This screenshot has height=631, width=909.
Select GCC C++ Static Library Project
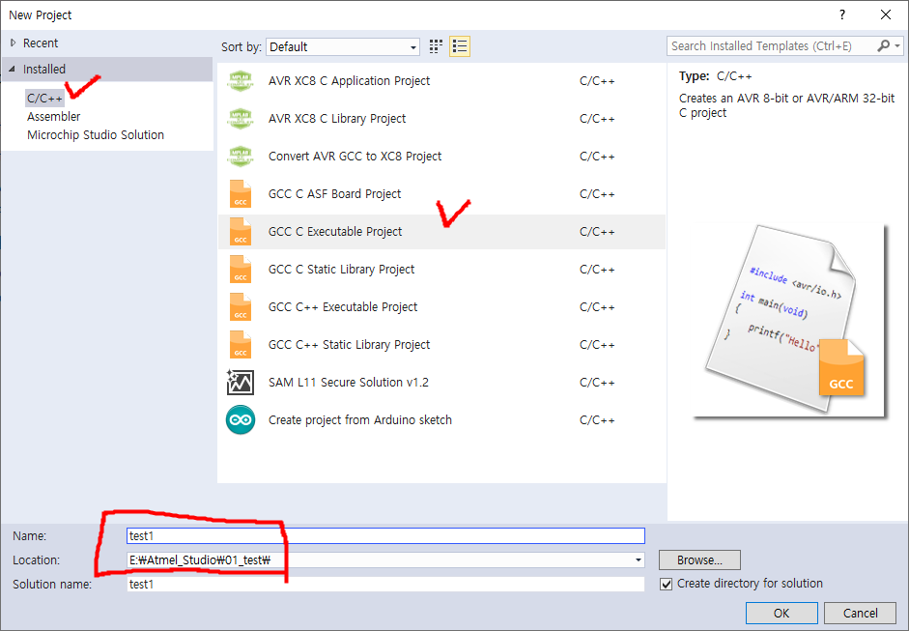coord(349,345)
